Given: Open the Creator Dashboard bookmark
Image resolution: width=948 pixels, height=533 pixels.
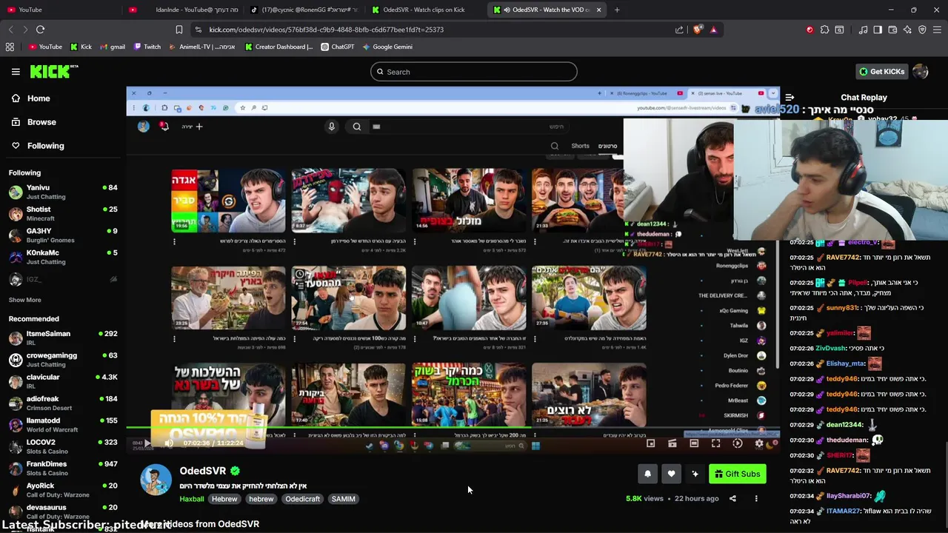Looking at the screenshot, I should (x=278, y=47).
